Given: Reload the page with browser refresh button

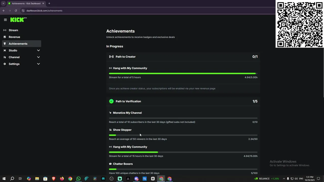Looking at the screenshot, I should tap(16, 11).
